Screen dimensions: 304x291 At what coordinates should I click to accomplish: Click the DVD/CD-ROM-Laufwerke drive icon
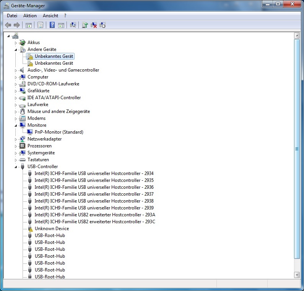[23, 84]
